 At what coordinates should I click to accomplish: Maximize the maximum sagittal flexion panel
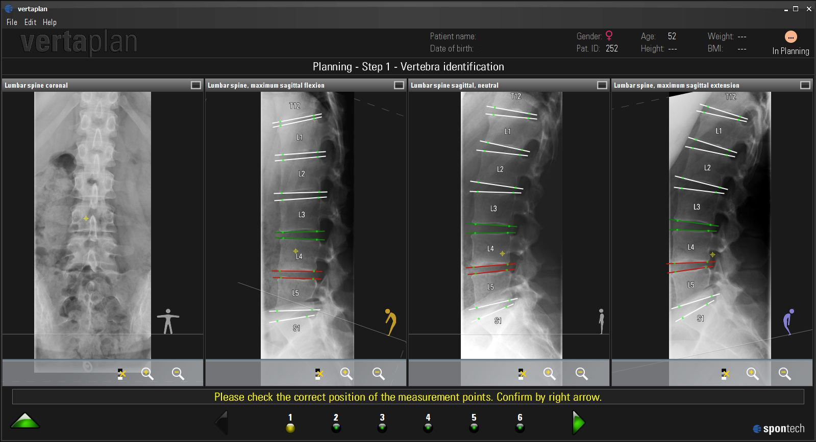(x=399, y=85)
